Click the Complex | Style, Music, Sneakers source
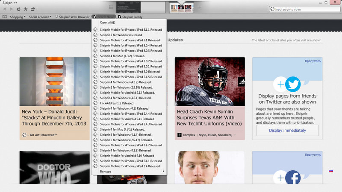 coord(209,135)
